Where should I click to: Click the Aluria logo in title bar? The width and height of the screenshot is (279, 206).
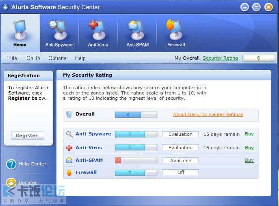6,7
